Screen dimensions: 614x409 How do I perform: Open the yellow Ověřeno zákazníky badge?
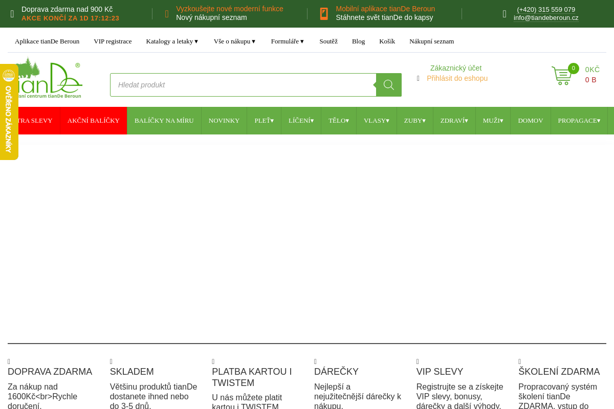(x=9, y=111)
